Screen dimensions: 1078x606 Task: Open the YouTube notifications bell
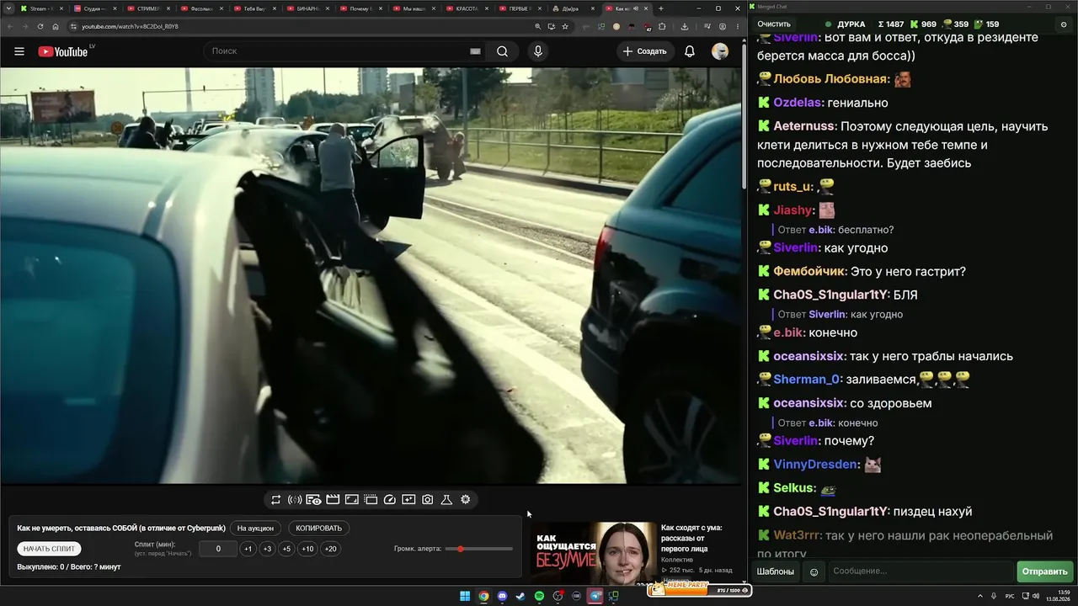point(690,51)
